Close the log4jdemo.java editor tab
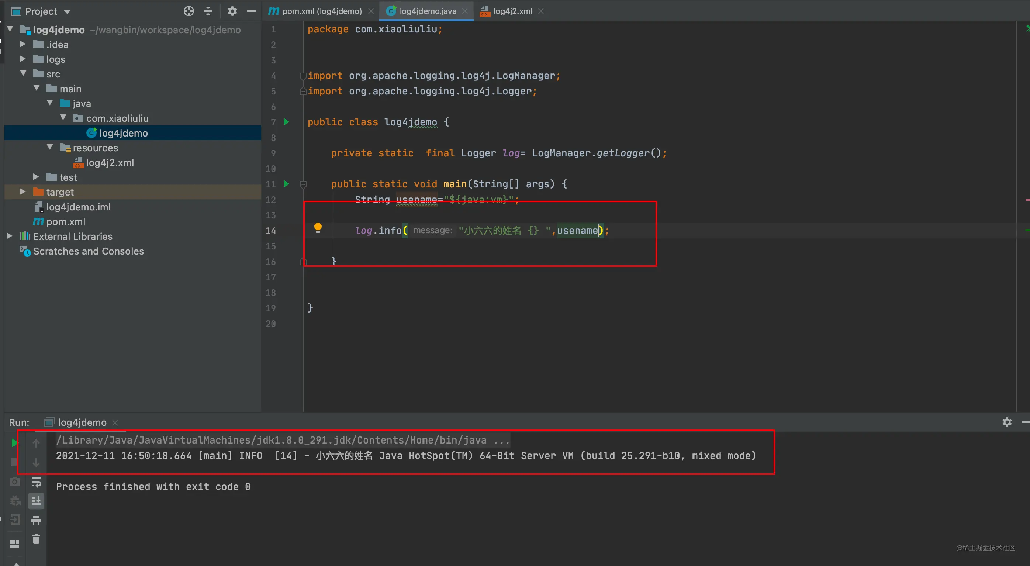This screenshot has width=1030, height=566. (464, 11)
